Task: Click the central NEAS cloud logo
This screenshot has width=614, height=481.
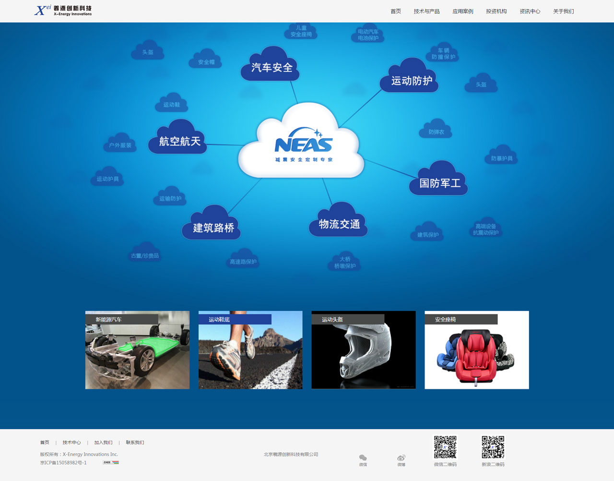Action: coord(301,140)
